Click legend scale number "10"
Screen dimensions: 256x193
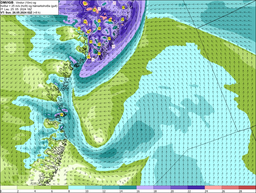coord(87,191)
